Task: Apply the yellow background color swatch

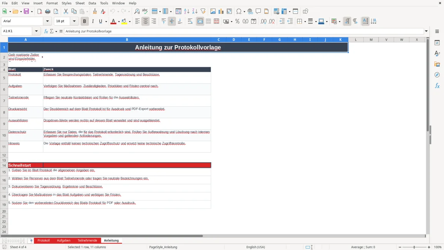Action: click(124, 21)
